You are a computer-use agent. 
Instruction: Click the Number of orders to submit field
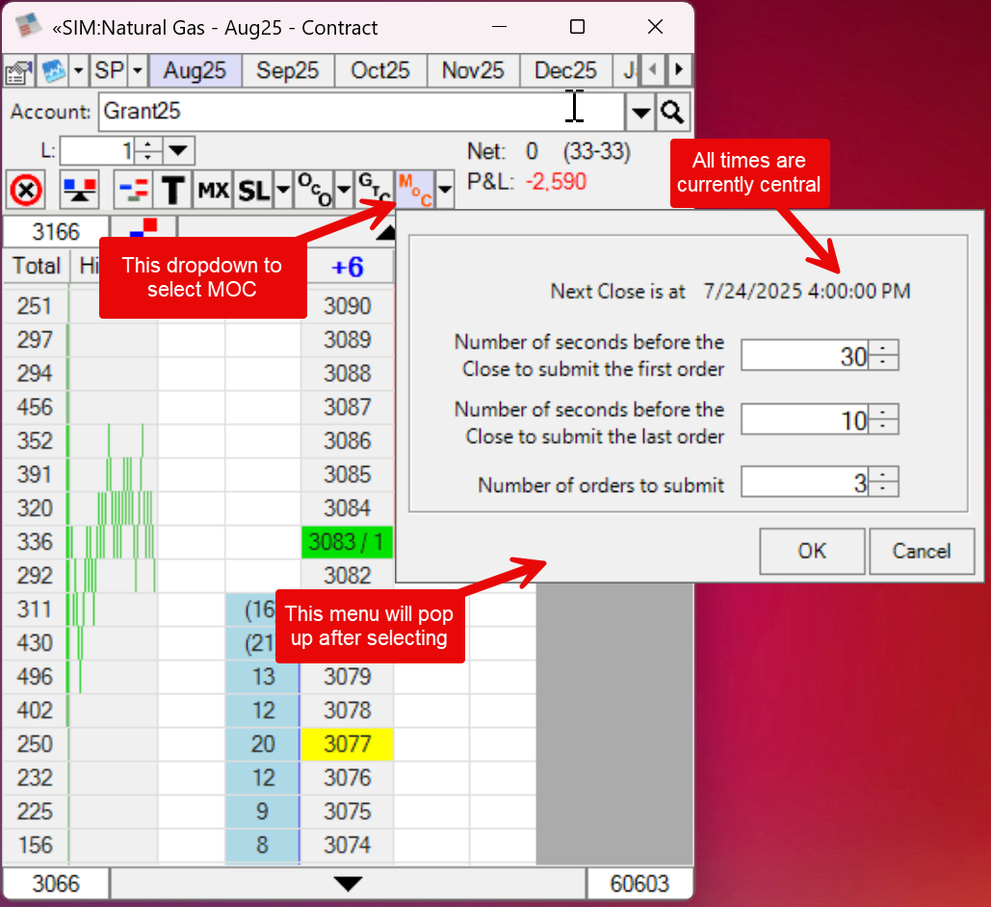(804, 482)
